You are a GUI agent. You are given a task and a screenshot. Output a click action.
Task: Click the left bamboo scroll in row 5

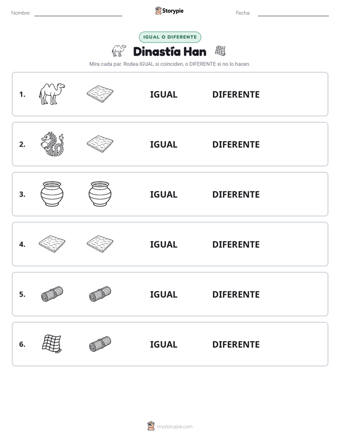point(52,294)
